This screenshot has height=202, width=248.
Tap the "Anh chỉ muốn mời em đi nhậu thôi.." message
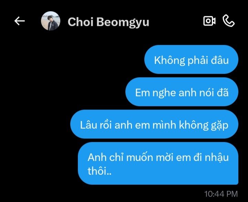pyautogui.click(x=158, y=163)
